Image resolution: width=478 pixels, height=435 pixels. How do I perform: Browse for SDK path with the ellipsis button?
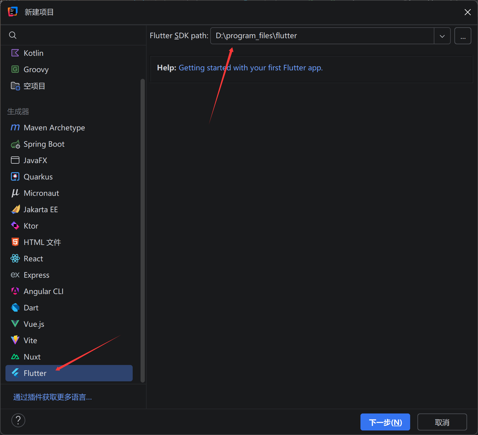(x=463, y=36)
